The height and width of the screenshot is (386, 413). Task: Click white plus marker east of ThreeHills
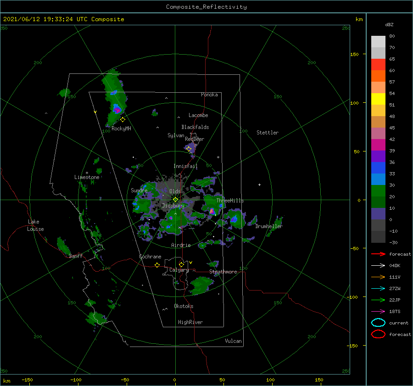(x=259, y=185)
